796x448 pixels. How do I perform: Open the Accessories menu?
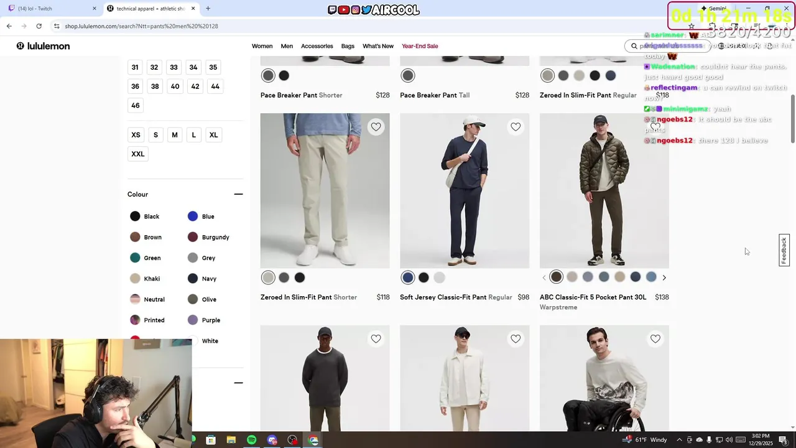point(317,46)
